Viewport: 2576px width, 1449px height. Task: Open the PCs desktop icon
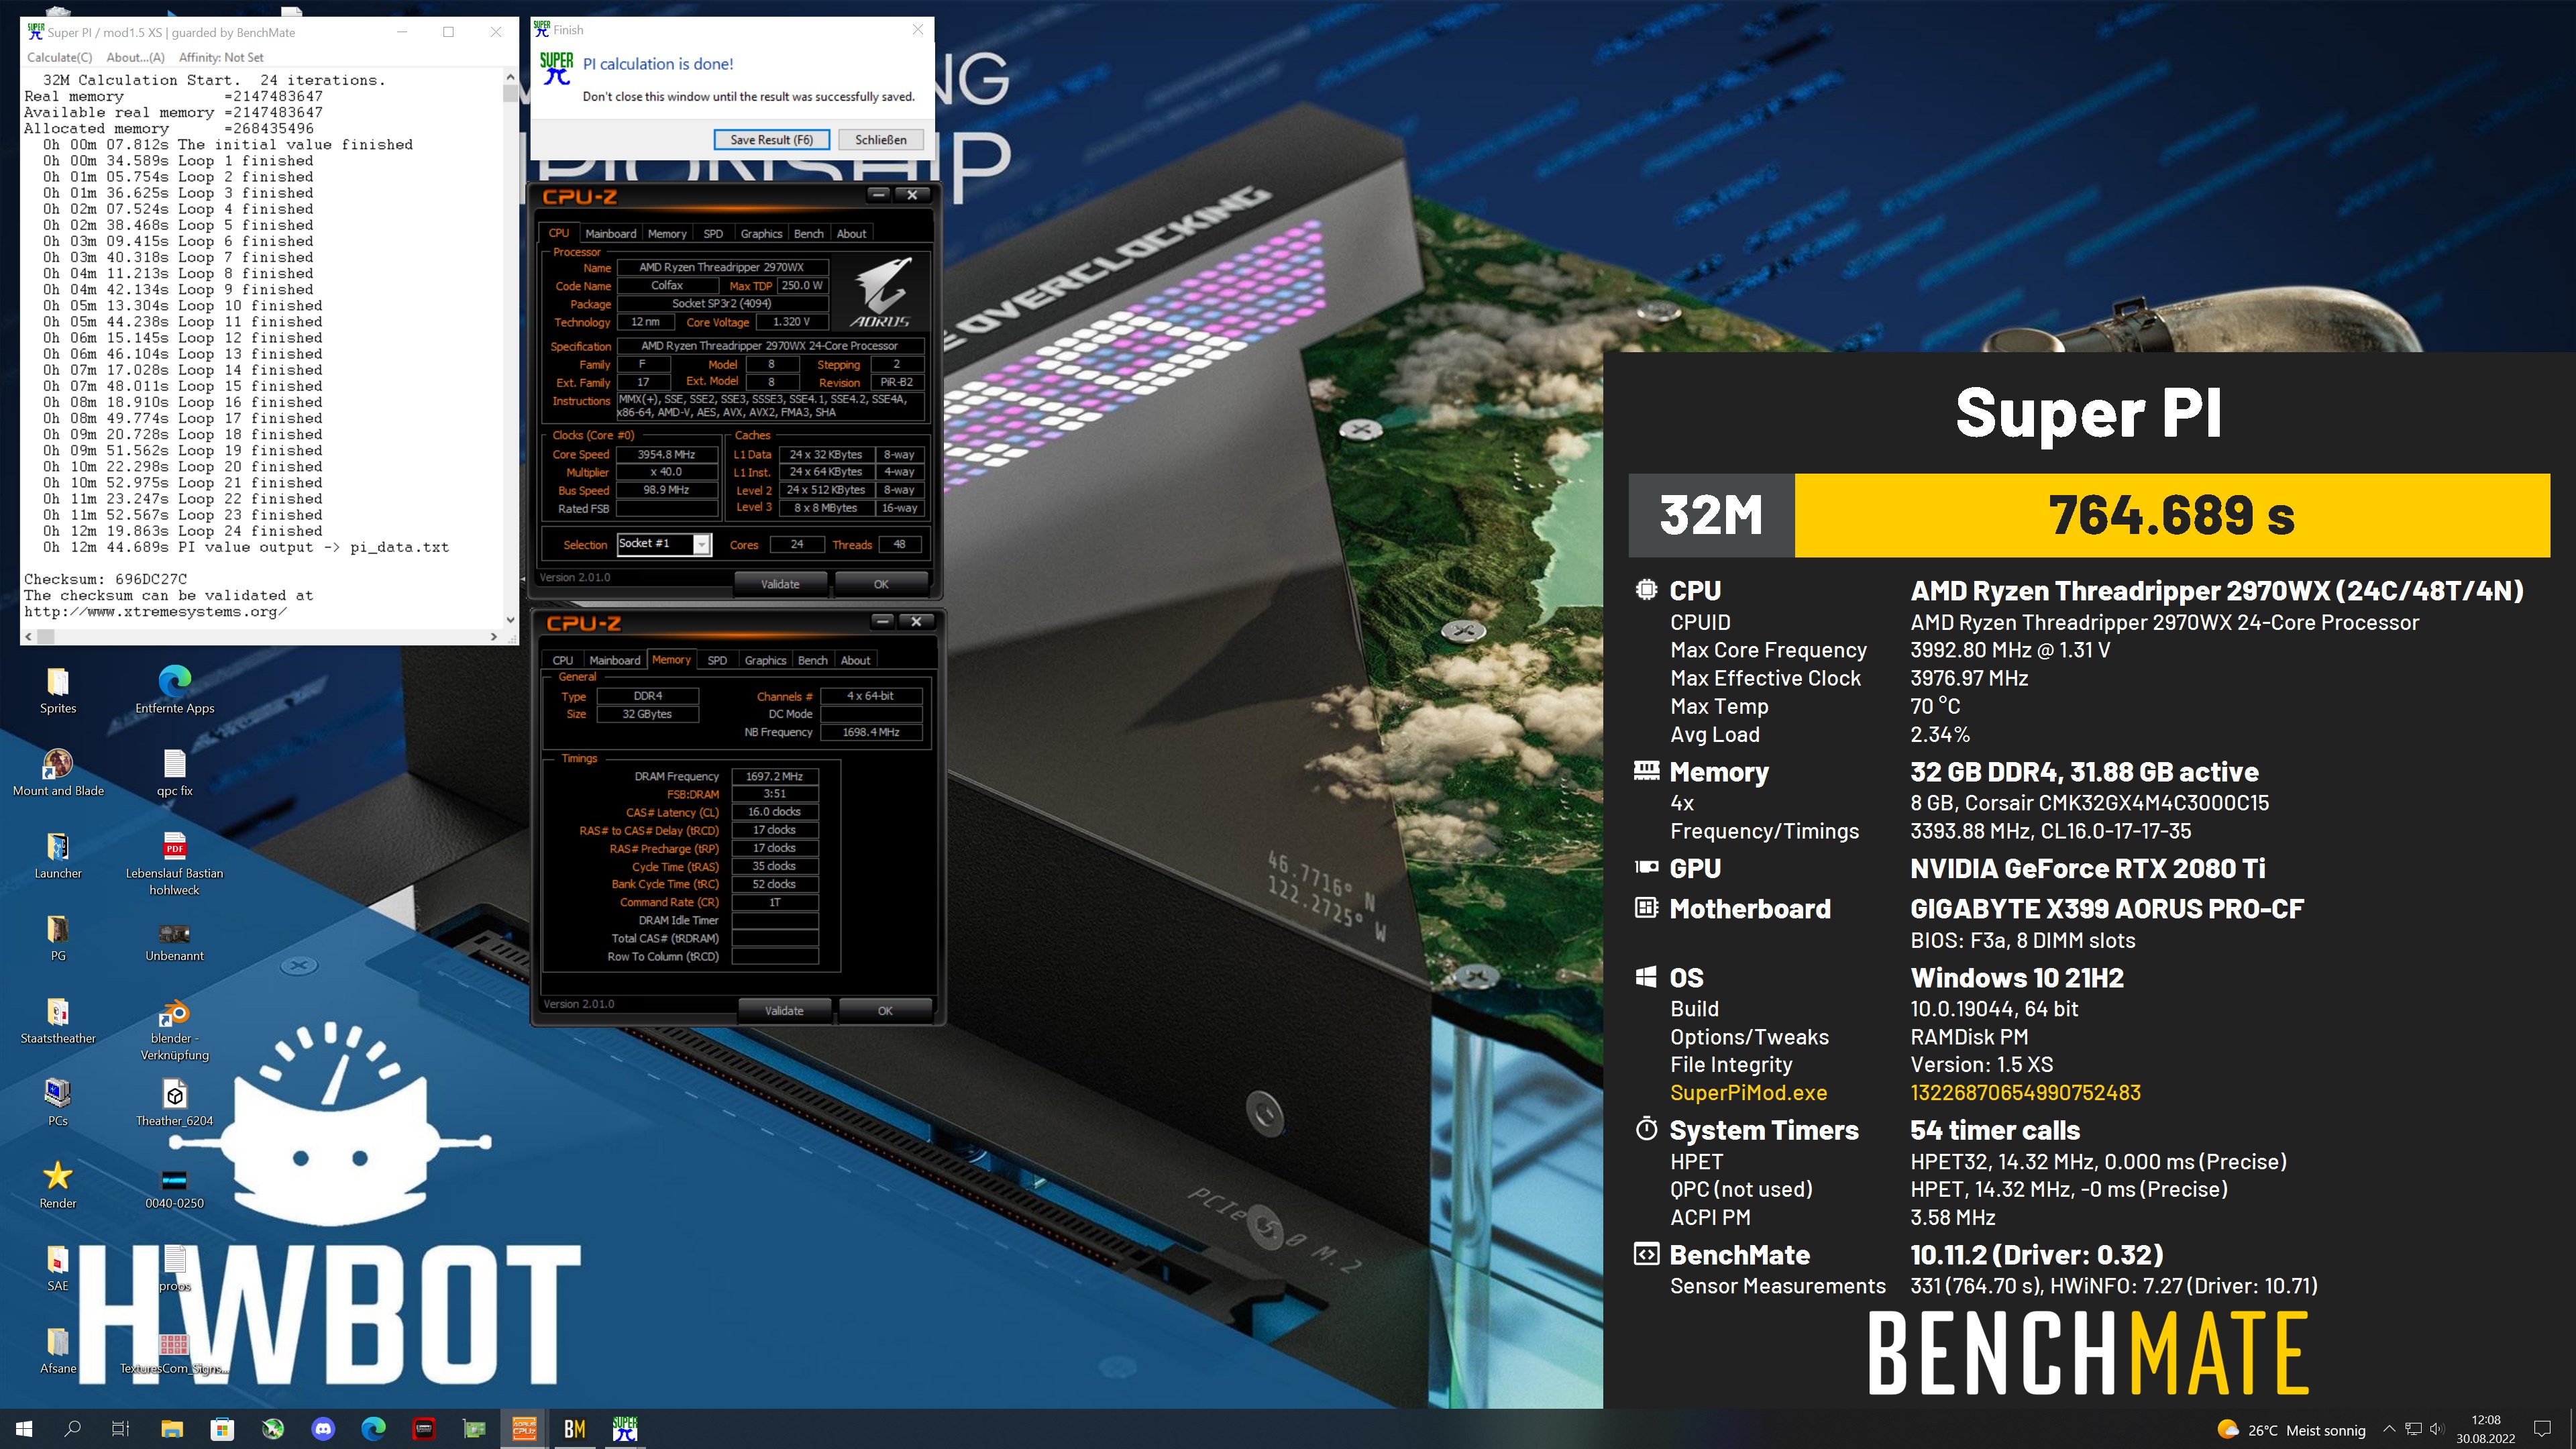[x=58, y=1102]
